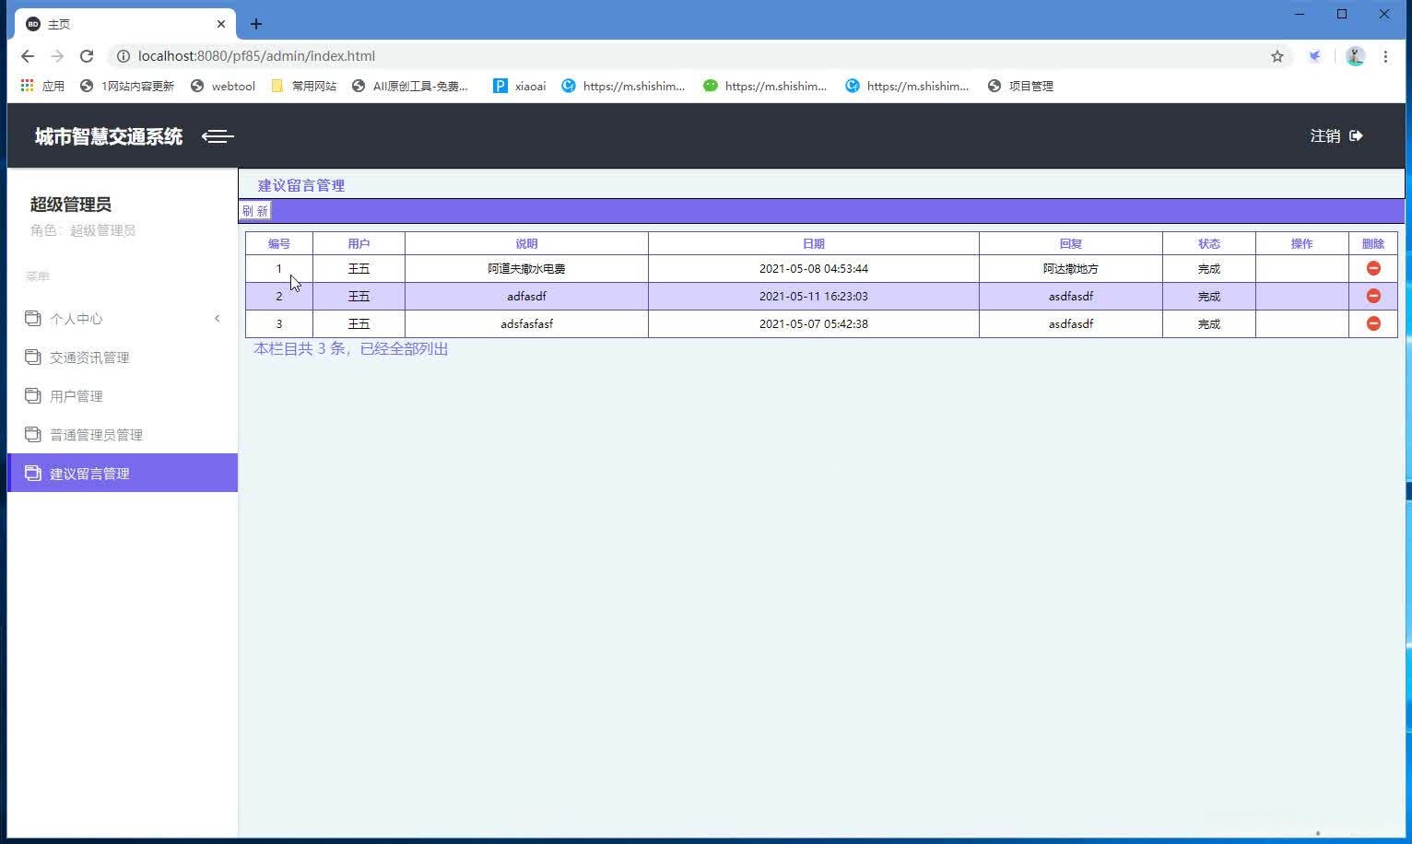Switch to the 主页 browser tab
This screenshot has height=844, width=1412.
tap(125, 24)
